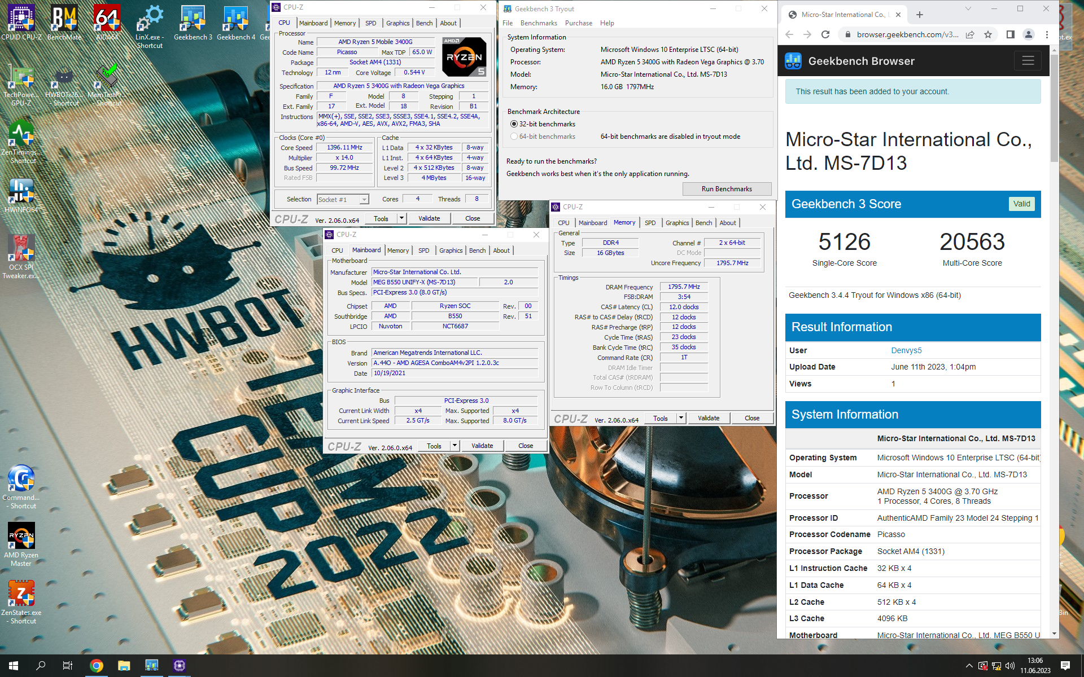This screenshot has height=677, width=1084.
Task: Open user Denvys5 profile link
Action: pyautogui.click(x=906, y=350)
